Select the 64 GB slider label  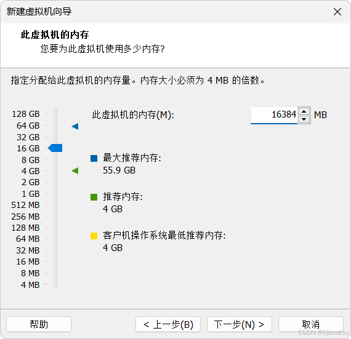28,126
